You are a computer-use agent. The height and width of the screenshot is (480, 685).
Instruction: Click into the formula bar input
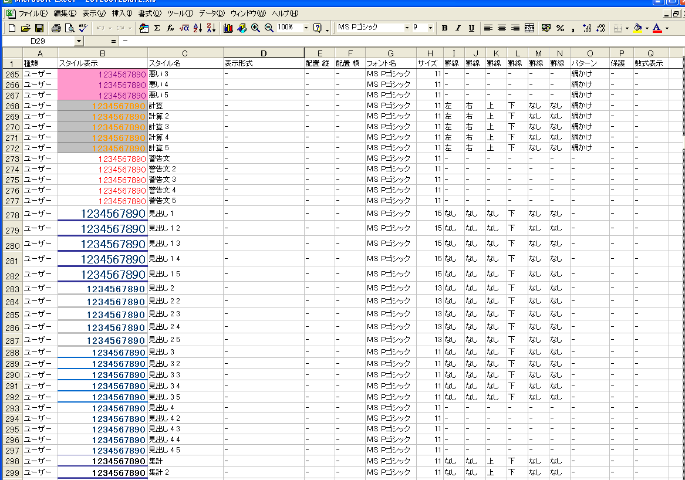pos(402,41)
